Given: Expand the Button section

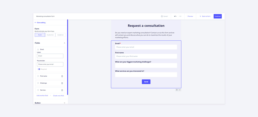Looking at the screenshot, I should point(65,103).
